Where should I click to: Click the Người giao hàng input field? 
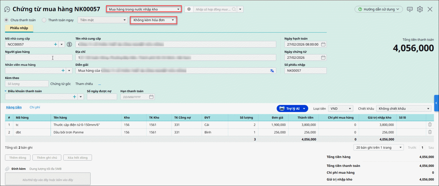(38, 58)
